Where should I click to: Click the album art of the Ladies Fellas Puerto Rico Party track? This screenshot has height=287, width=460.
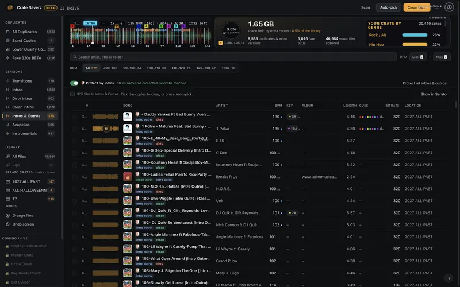pos(127,177)
